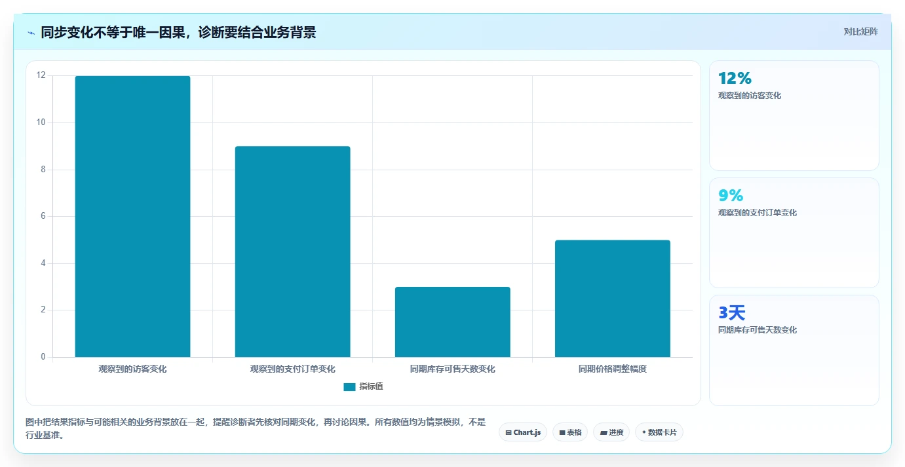This screenshot has width=905, height=467.
Task: Select the Chart.js tag
Action: (x=523, y=432)
